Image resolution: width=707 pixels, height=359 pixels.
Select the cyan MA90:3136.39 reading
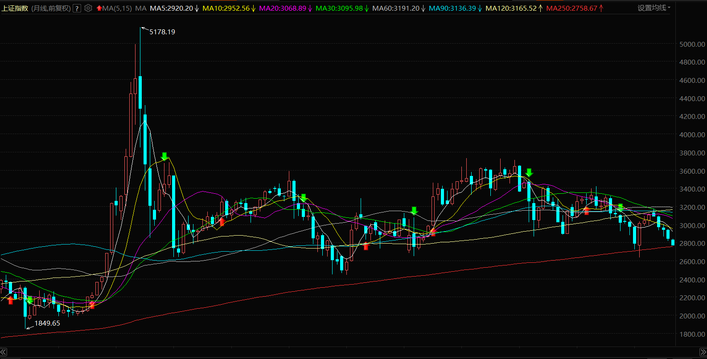click(452, 8)
